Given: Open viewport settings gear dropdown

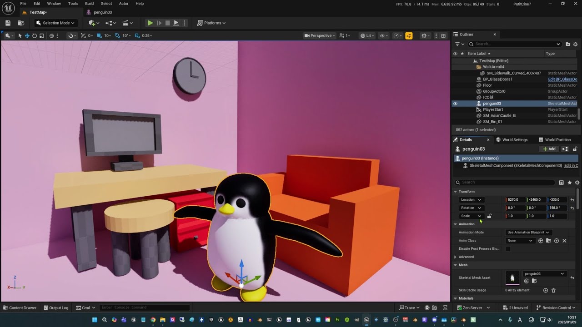Looking at the screenshot, I should pyautogui.click(x=426, y=35).
